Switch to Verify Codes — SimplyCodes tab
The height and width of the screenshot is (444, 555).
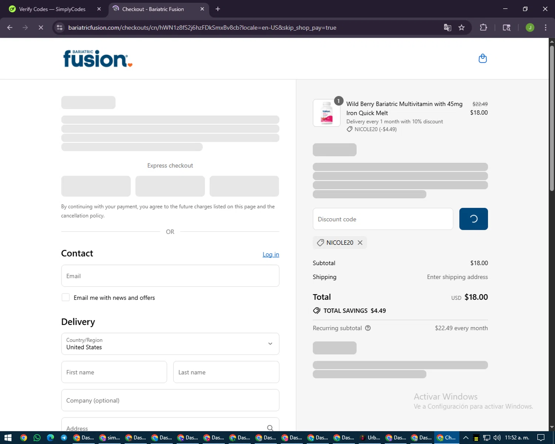click(x=52, y=9)
